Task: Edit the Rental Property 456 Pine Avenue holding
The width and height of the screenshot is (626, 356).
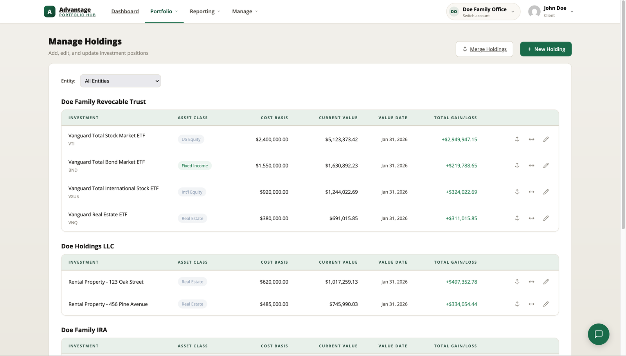Action: (x=546, y=304)
